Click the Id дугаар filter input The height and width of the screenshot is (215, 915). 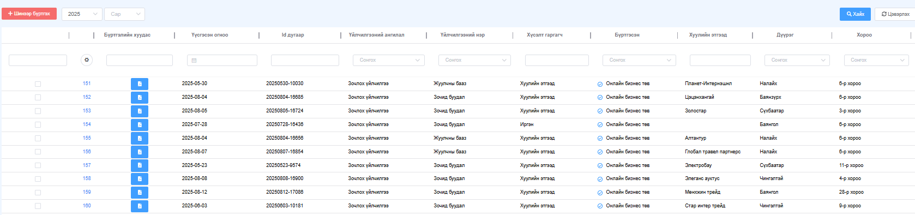(305, 60)
